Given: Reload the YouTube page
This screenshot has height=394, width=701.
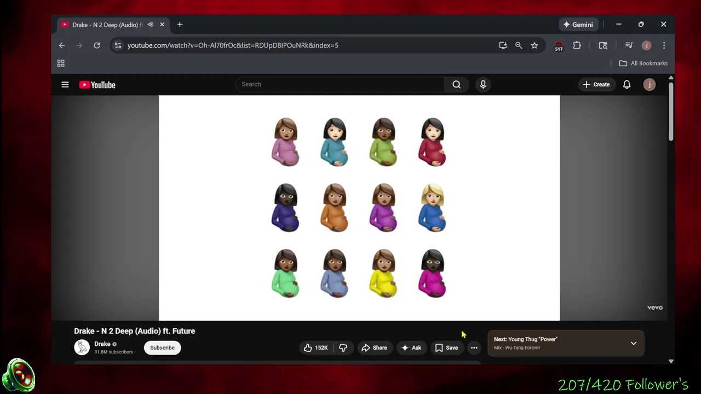Looking at the screenshot, I should [97, 45].
